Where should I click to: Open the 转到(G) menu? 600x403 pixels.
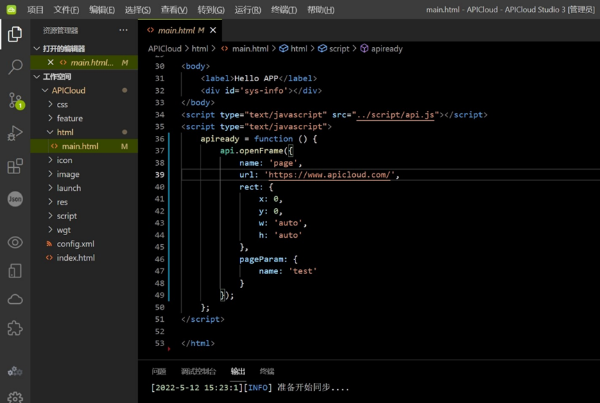[x=211, y=10]
